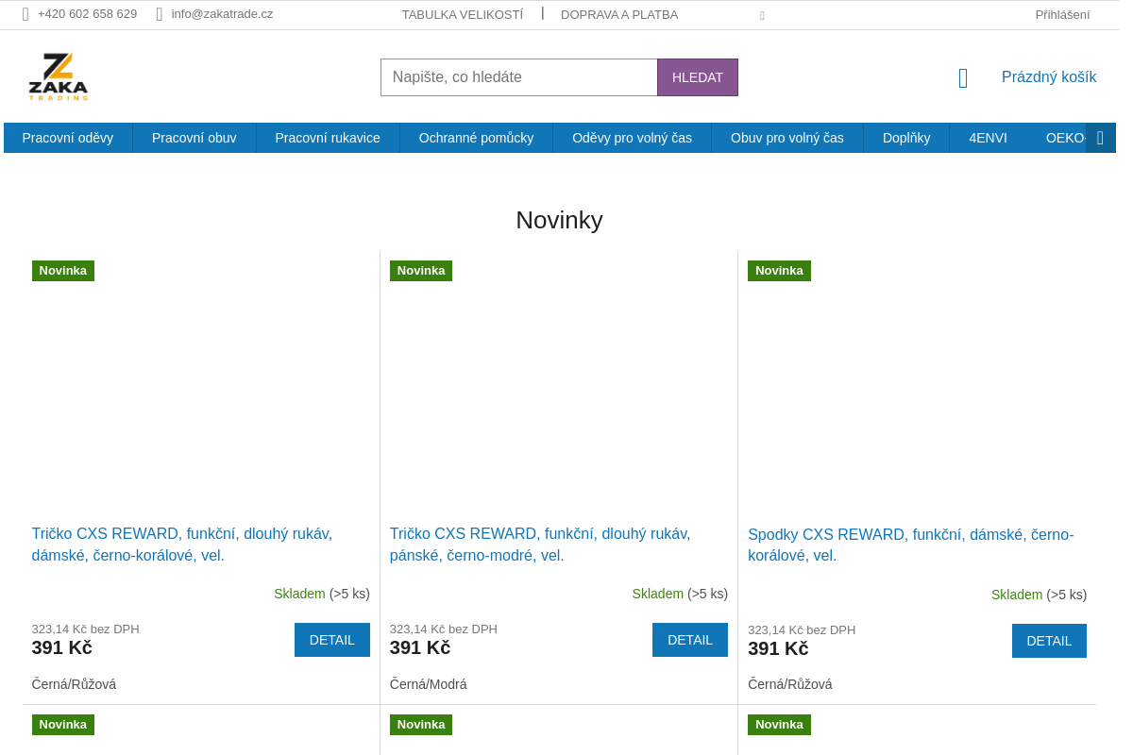
Task: Click the email icon beside info@zakatrade.cz
Action: [x=160, y=14]
